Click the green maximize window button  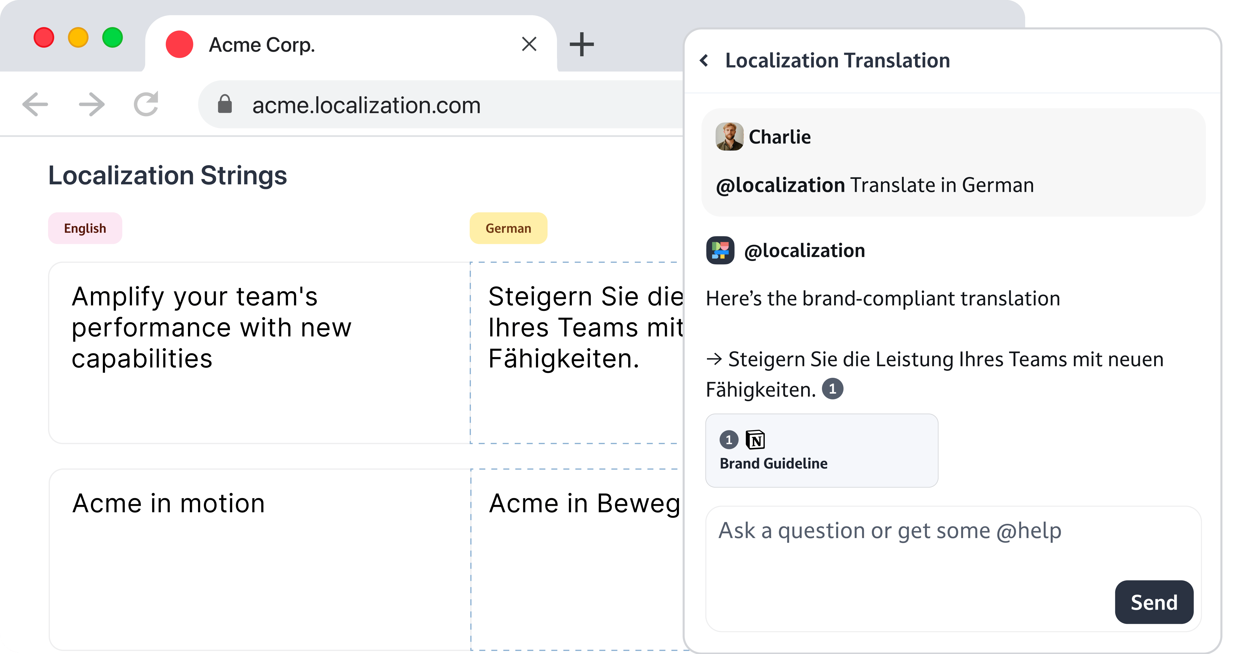point(113,38)
